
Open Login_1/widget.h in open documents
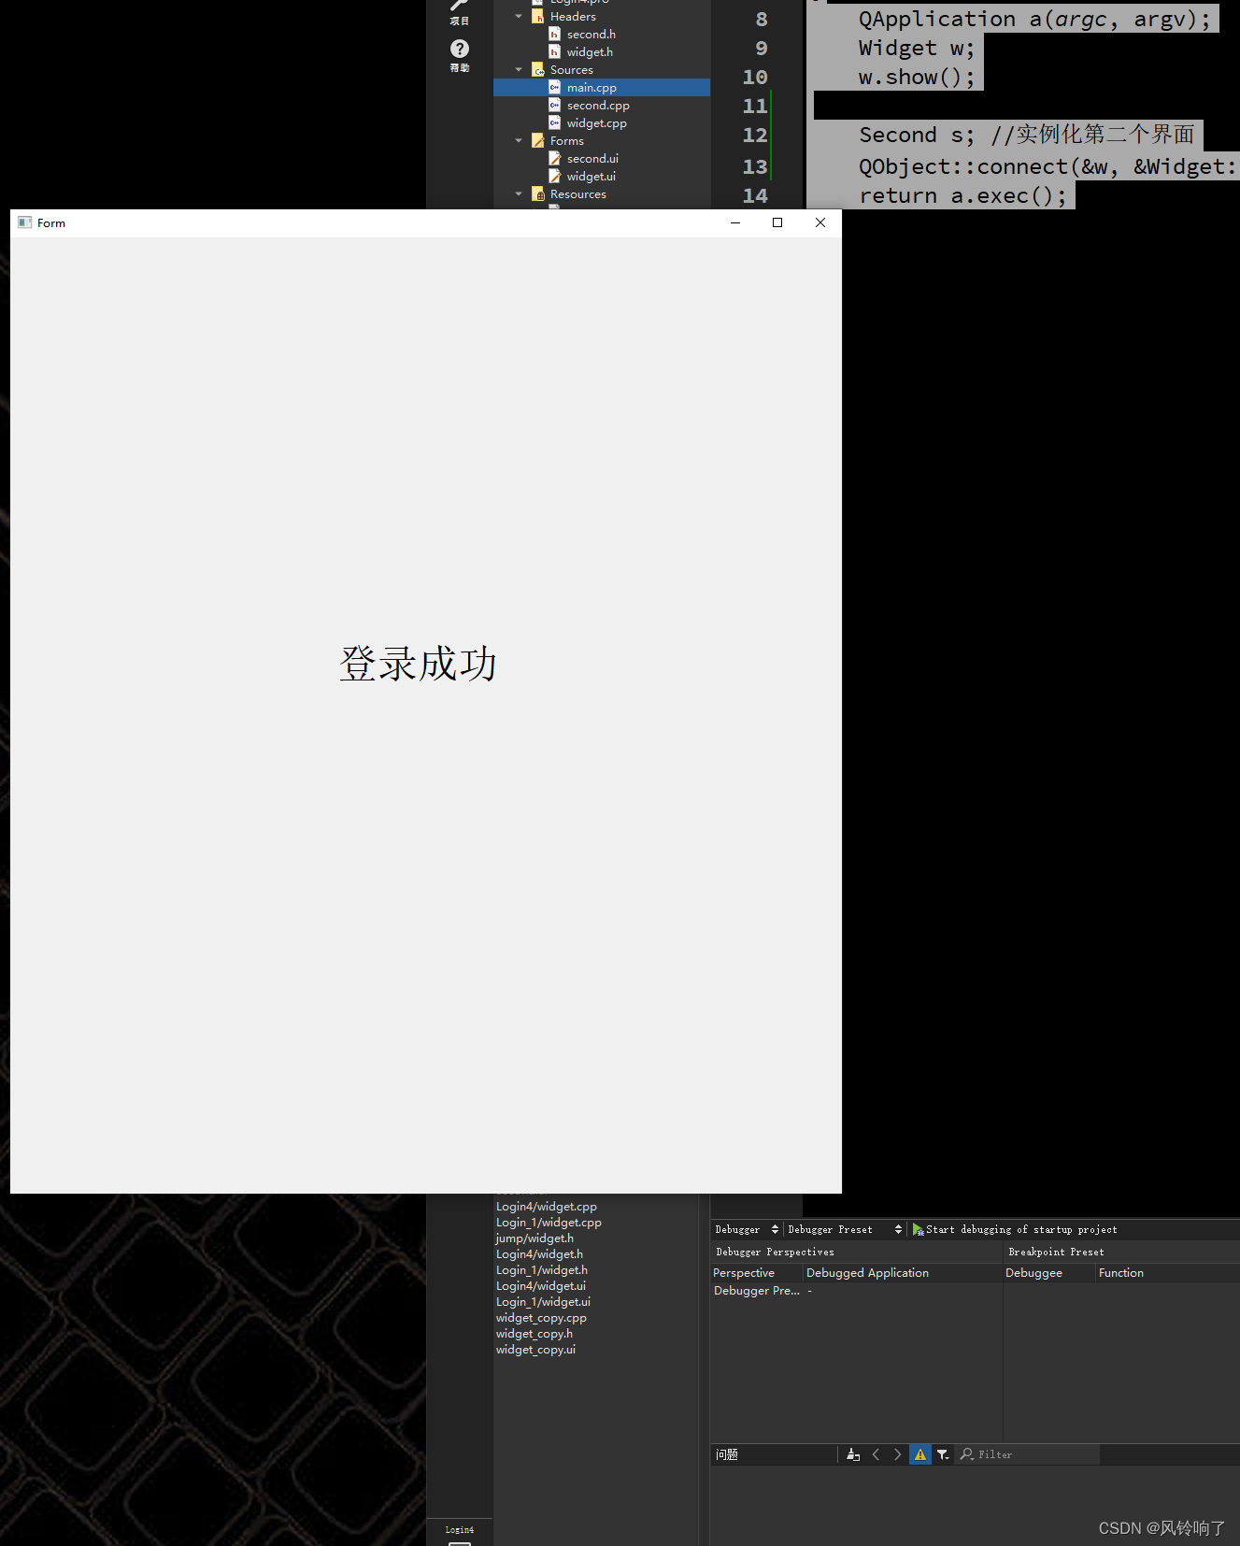(542, 1270)
